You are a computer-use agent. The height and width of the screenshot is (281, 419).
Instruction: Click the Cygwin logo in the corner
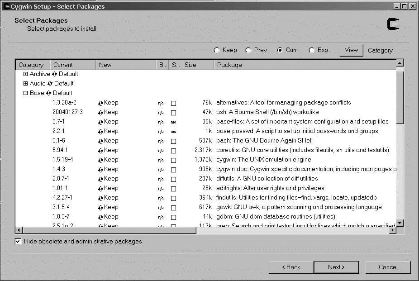click(x=393, y=24)
